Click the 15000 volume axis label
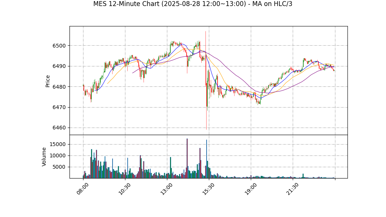This screenshot has height=217, width=386. [x=58, y=145]
